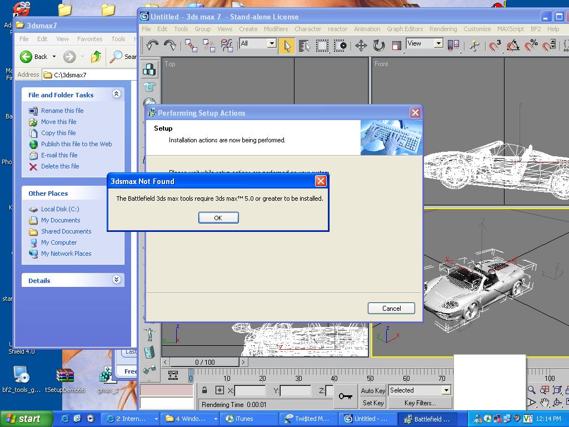The image size is (569, 427).
Task: Click OK in the 3dsmax Not Found dialog
Action: [x=218, y=218]
